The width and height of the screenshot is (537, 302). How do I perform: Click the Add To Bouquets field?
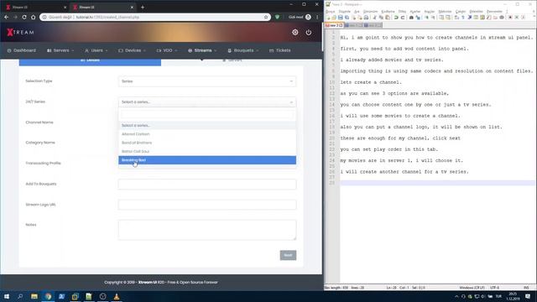(x=207, y=185)
